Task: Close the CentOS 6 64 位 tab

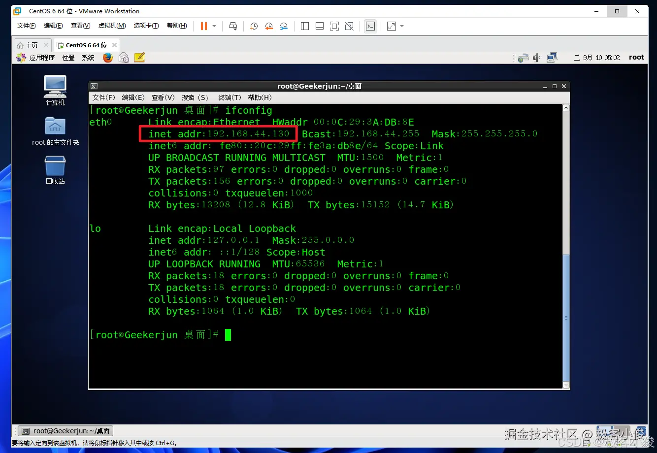Action: tap(114, 45)
